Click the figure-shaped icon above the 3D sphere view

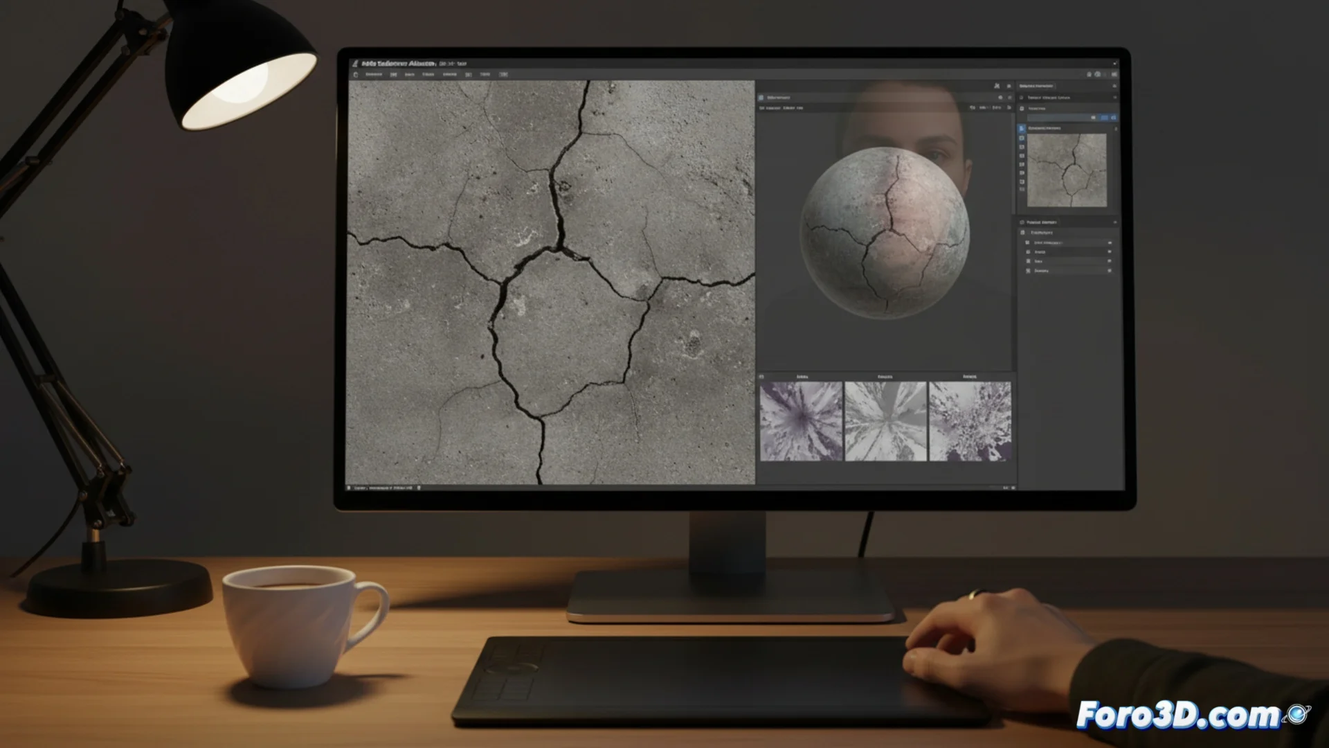pos(997,86)
